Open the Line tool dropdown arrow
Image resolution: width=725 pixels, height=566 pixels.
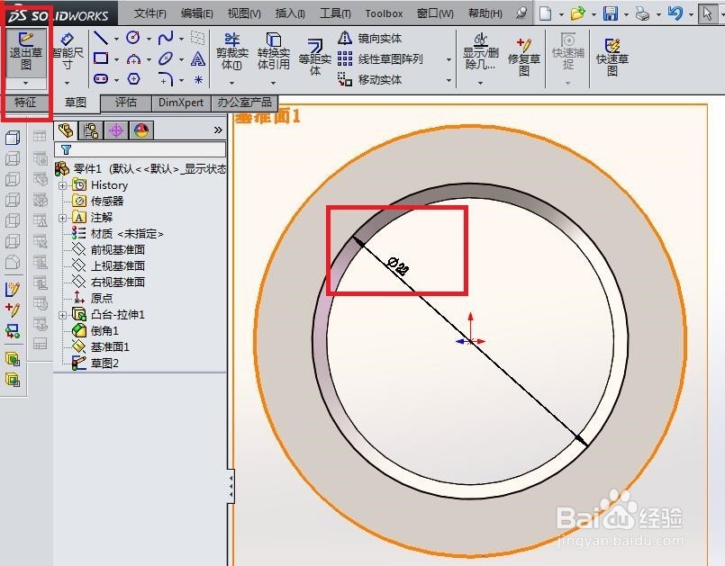pyautogui.click(x=116, y=39)
